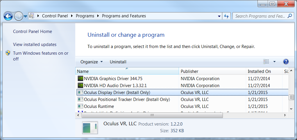Click the NVIDIA Graphics Driver icon
Screen dimensions: 297x140
pyautogui.click(x=80, y=78)
